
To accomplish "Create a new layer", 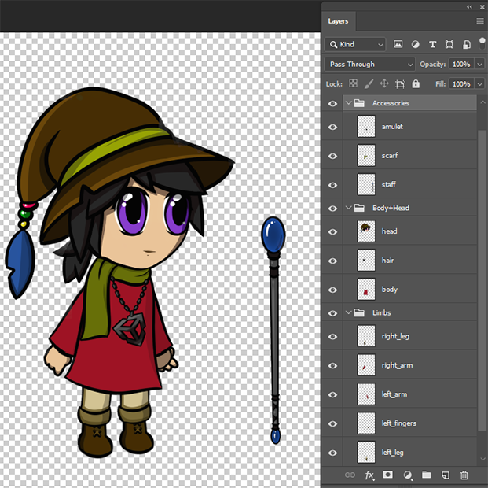I will pos(445,475).
